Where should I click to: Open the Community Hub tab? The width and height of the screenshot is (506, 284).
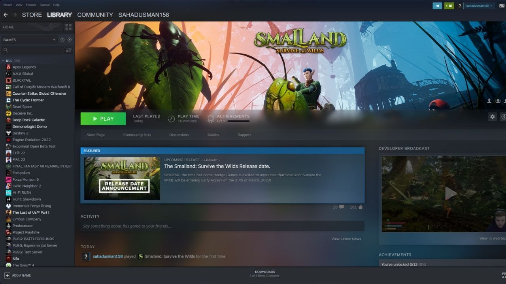click(137, 135)
